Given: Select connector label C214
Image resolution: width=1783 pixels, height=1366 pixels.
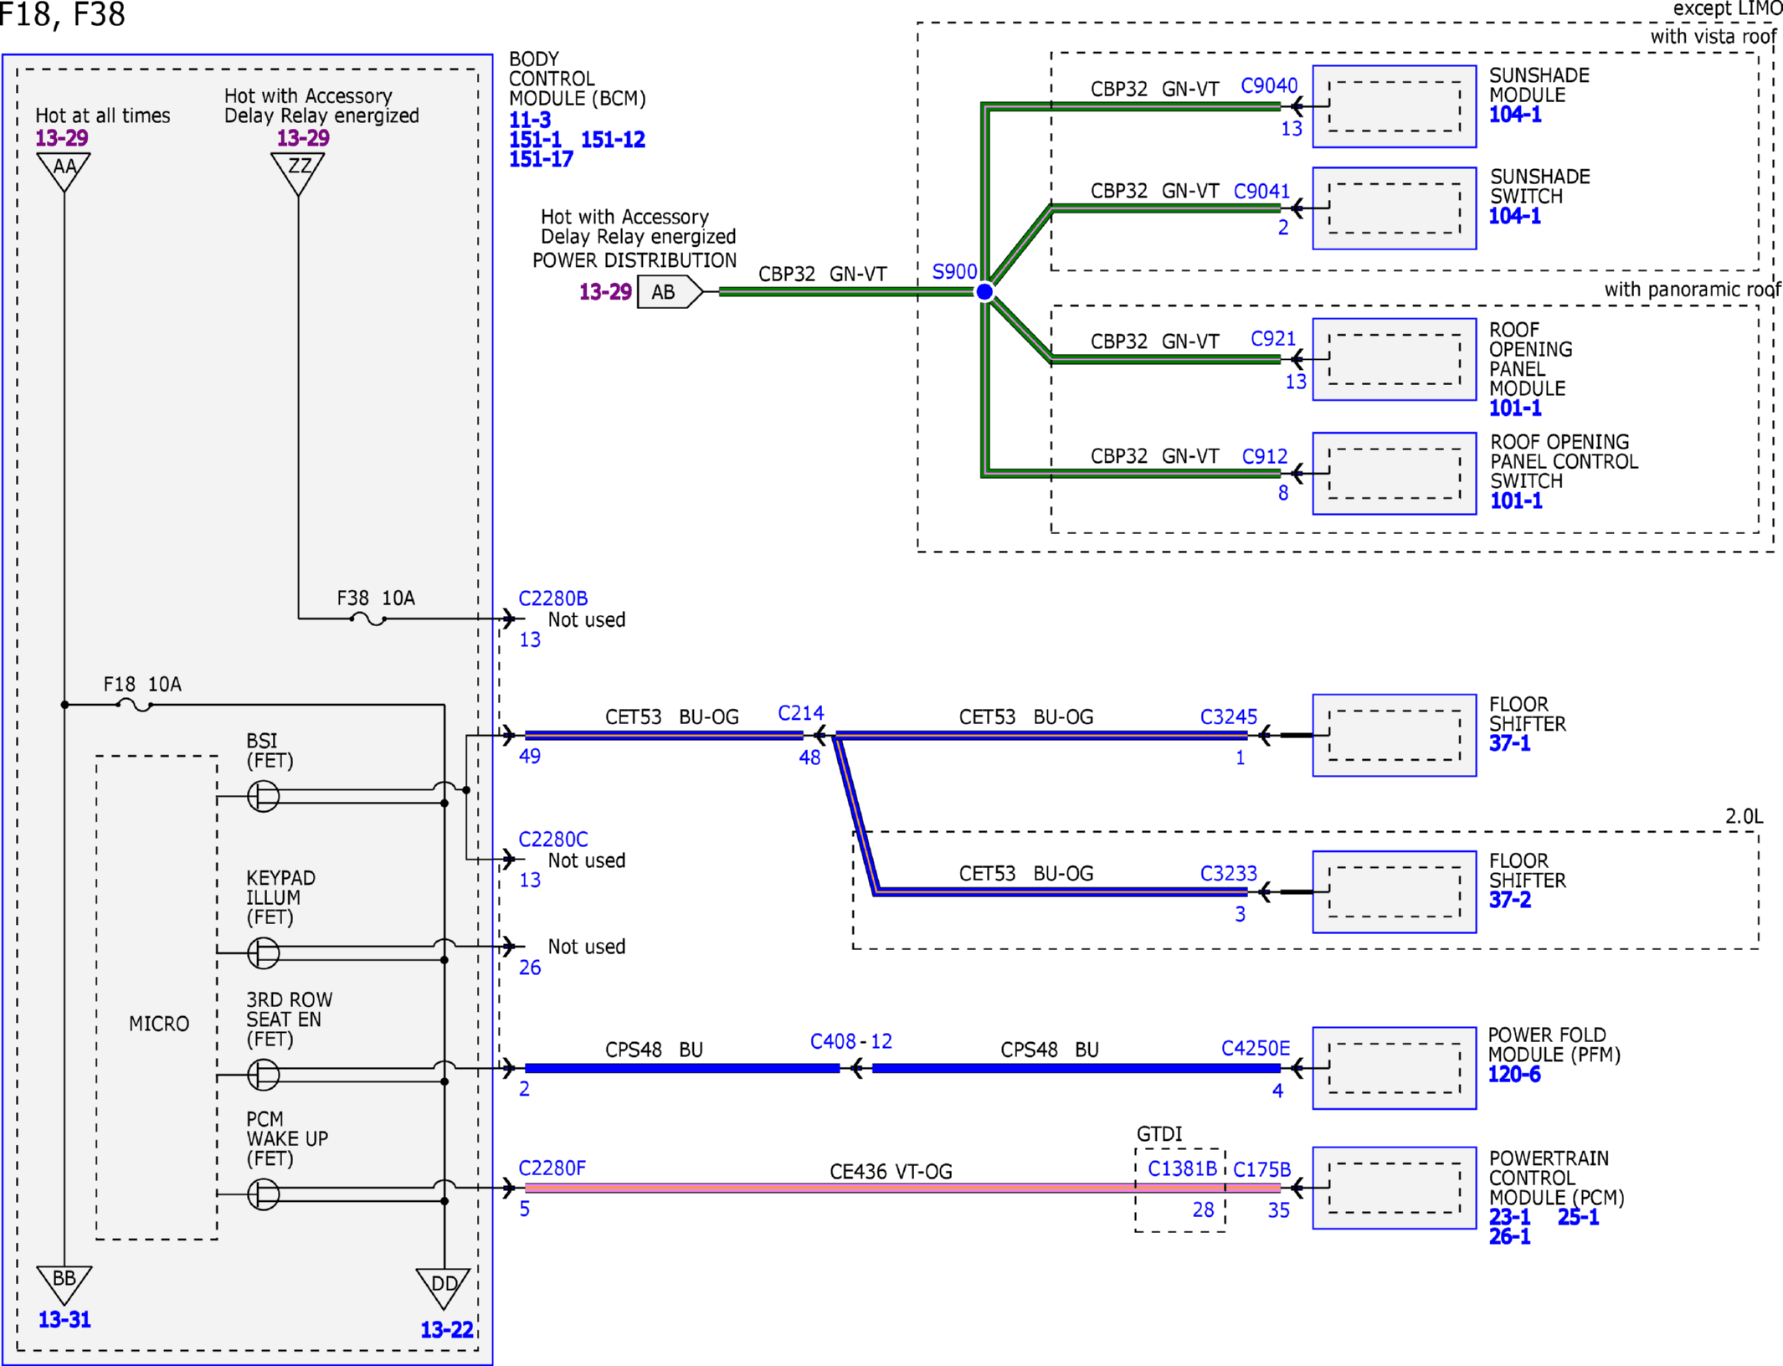Looking at the screenshot, I should (x=801, y=713).
